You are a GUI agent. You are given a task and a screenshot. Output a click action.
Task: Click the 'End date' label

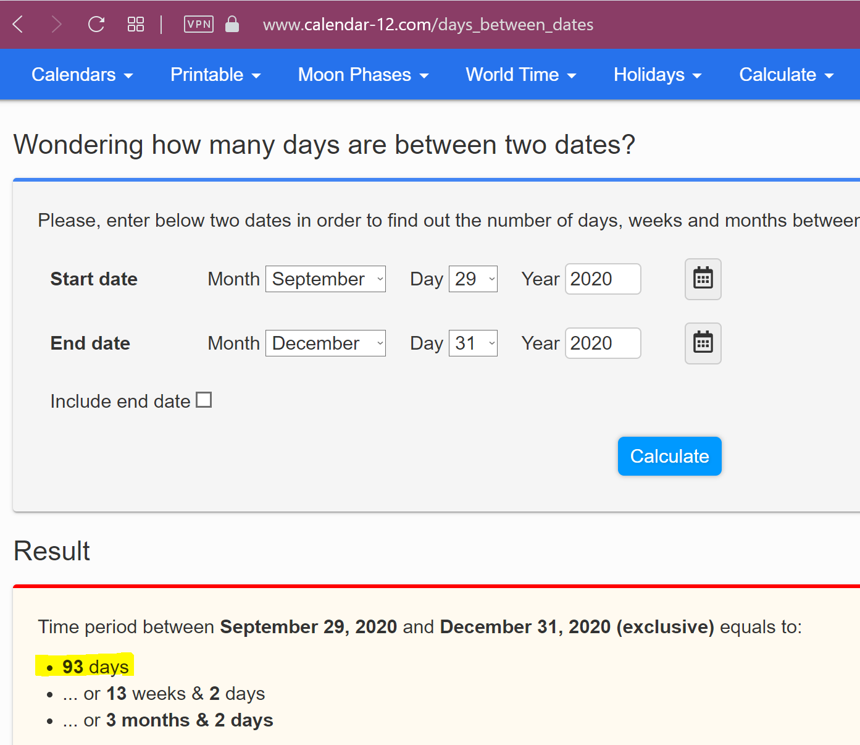coord(90,343)
